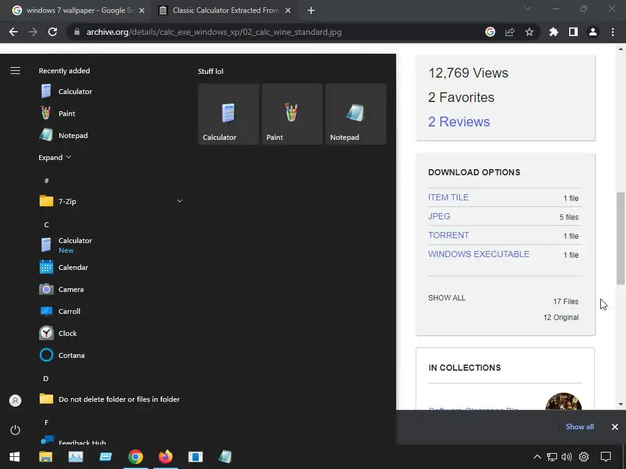
Task: Launch Calculator from Recently added list
Action: (111, 92)
